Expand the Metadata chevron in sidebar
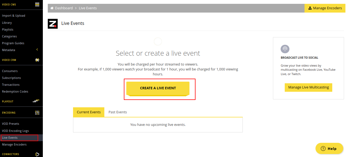Image resolution: width=349 pixels, height=157 pixels. pos(37,50)
